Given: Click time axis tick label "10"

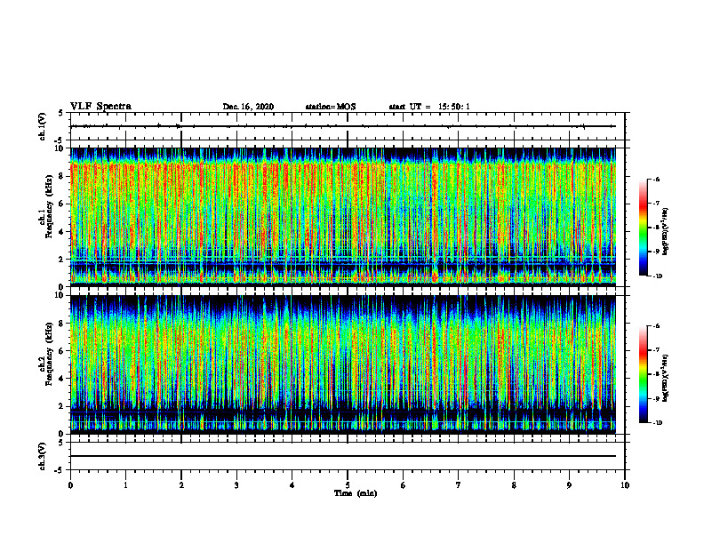Looking at the screenshot, I should [625, 485].
